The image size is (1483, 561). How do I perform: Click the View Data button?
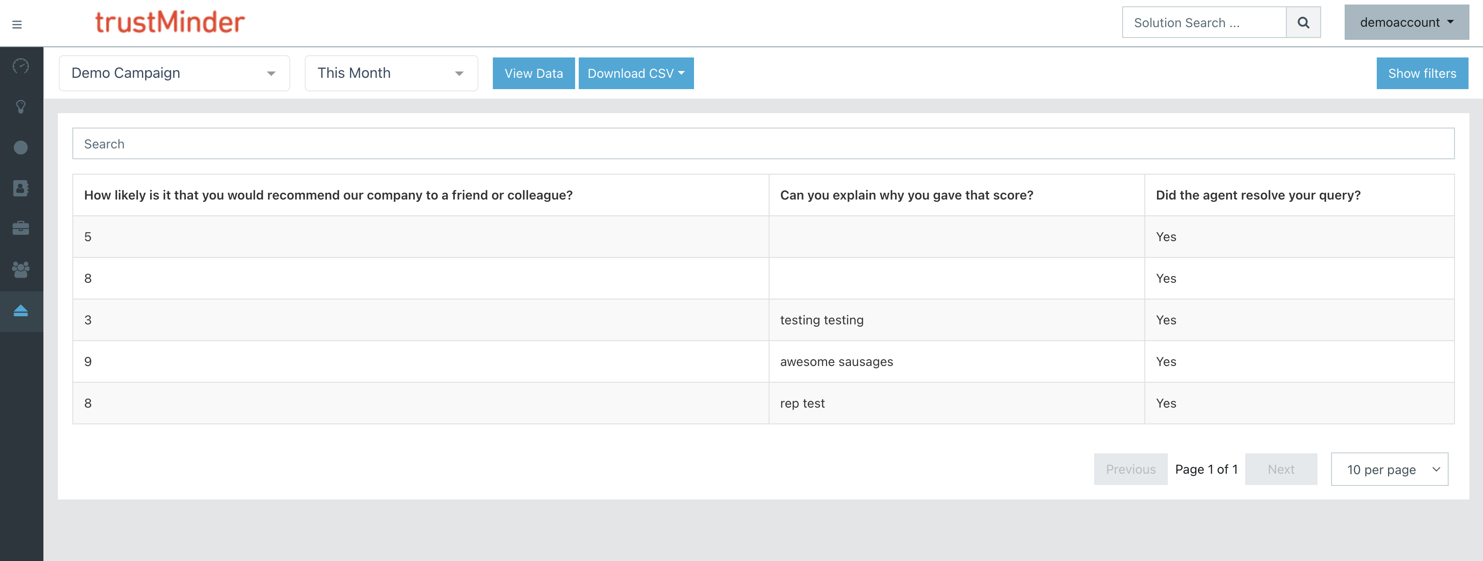click(x=533, y=73)
